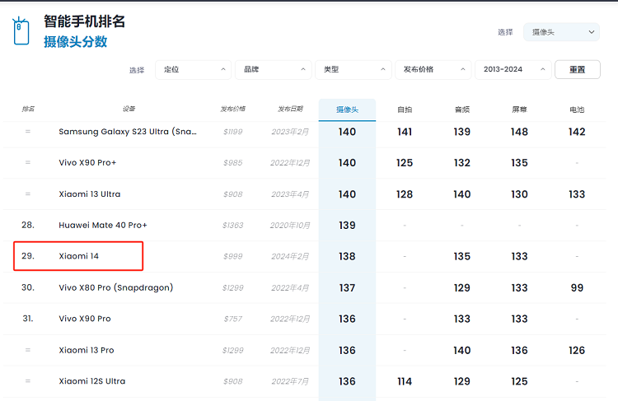Screen dimensions: 618x401
Task: Click Samsung S23 Ultra display score 148
Action: (519, 132)
